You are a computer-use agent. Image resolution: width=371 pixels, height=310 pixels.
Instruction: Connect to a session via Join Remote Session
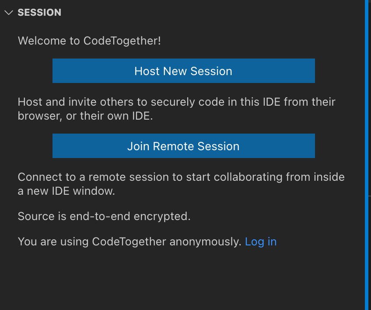click(183, 146)
